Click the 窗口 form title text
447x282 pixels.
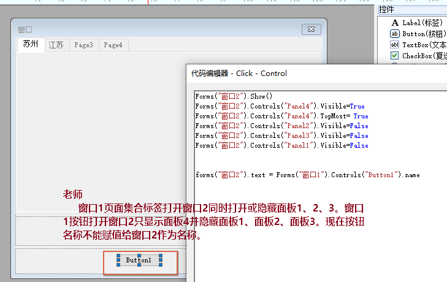pos(25,29)
